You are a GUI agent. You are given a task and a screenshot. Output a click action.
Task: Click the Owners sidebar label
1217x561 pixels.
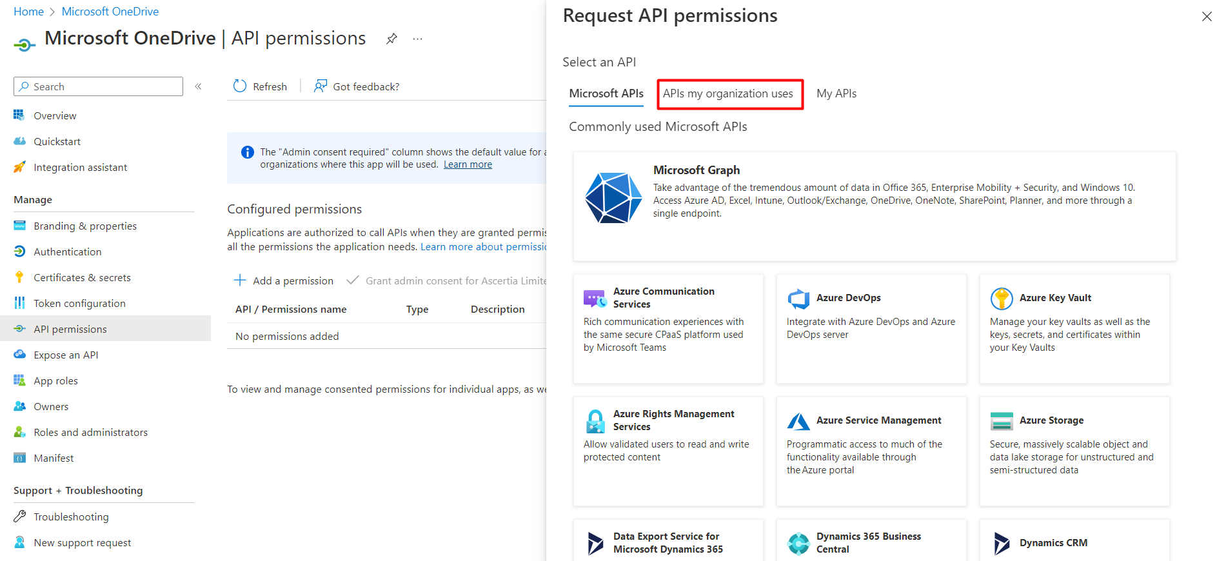coord(51,406)
